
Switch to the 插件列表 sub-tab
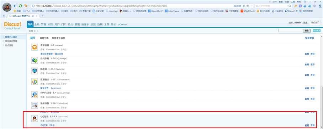[44, 38]
